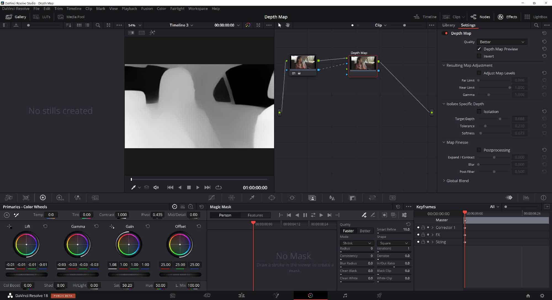Open the Scopes panel

point(526,198)
